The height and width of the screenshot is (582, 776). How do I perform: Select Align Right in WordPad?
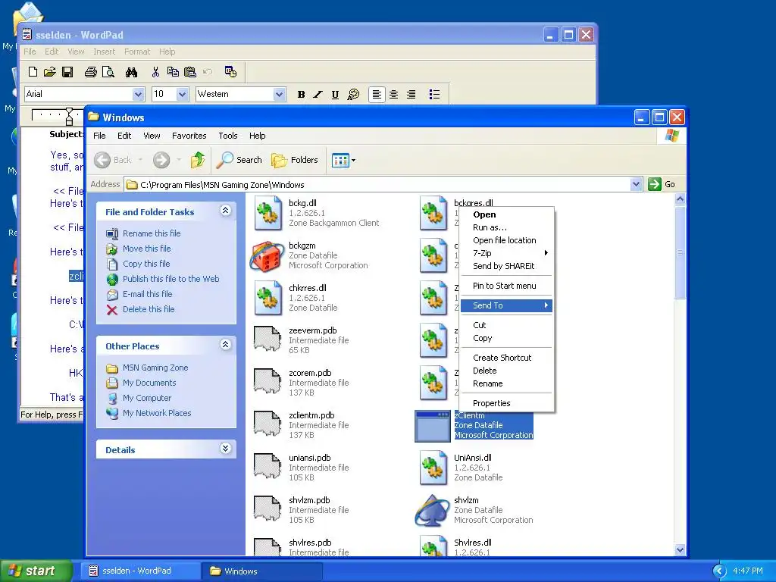411,95
